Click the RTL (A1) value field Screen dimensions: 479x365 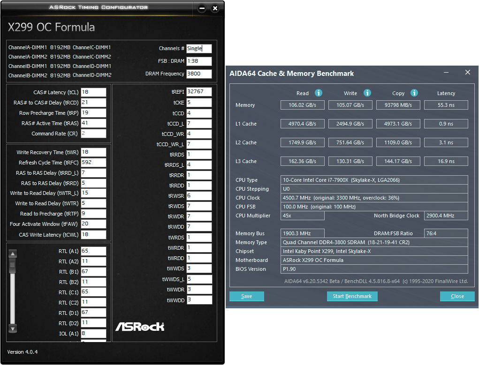click(93, 251)
